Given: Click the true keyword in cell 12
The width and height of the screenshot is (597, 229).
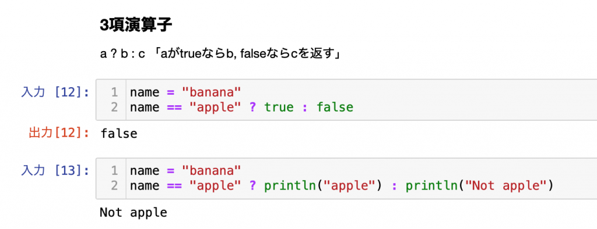Looking at the screenshot, I should tap(279, 108).
